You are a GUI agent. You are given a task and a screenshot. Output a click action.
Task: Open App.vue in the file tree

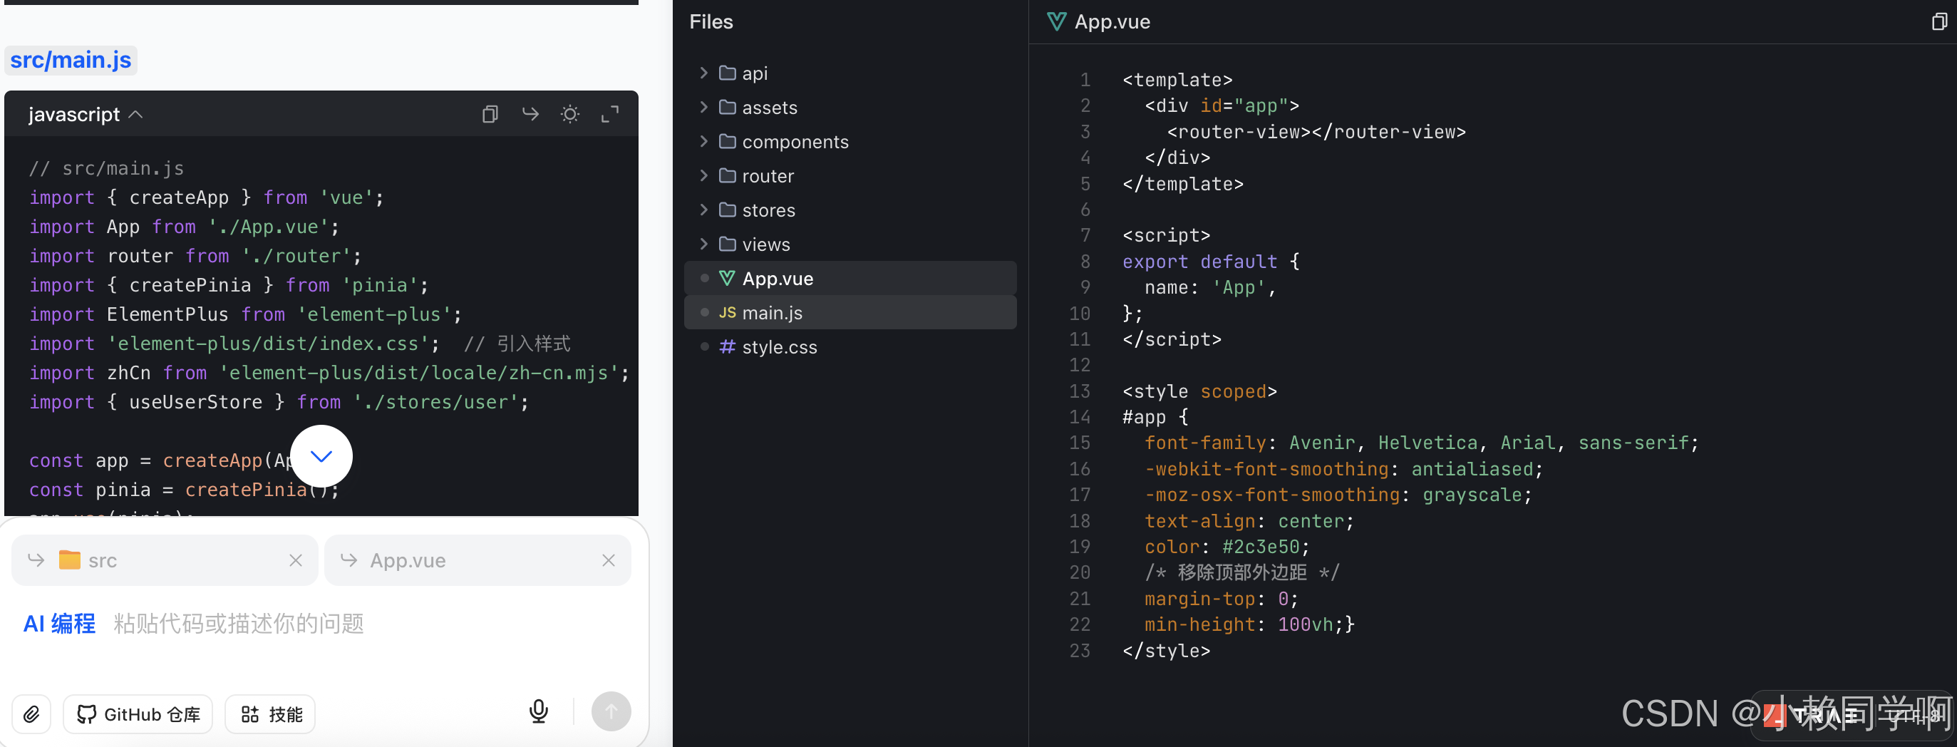[850, 278]
